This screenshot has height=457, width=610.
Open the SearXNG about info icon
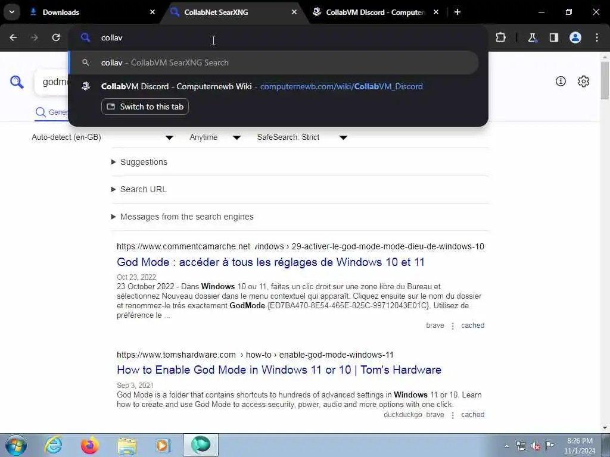tap(561, 81)
